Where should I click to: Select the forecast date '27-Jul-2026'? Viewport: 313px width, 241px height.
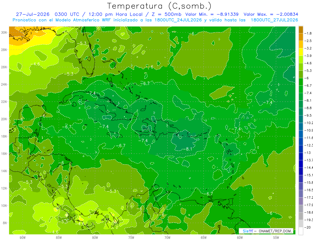point(33,14)
